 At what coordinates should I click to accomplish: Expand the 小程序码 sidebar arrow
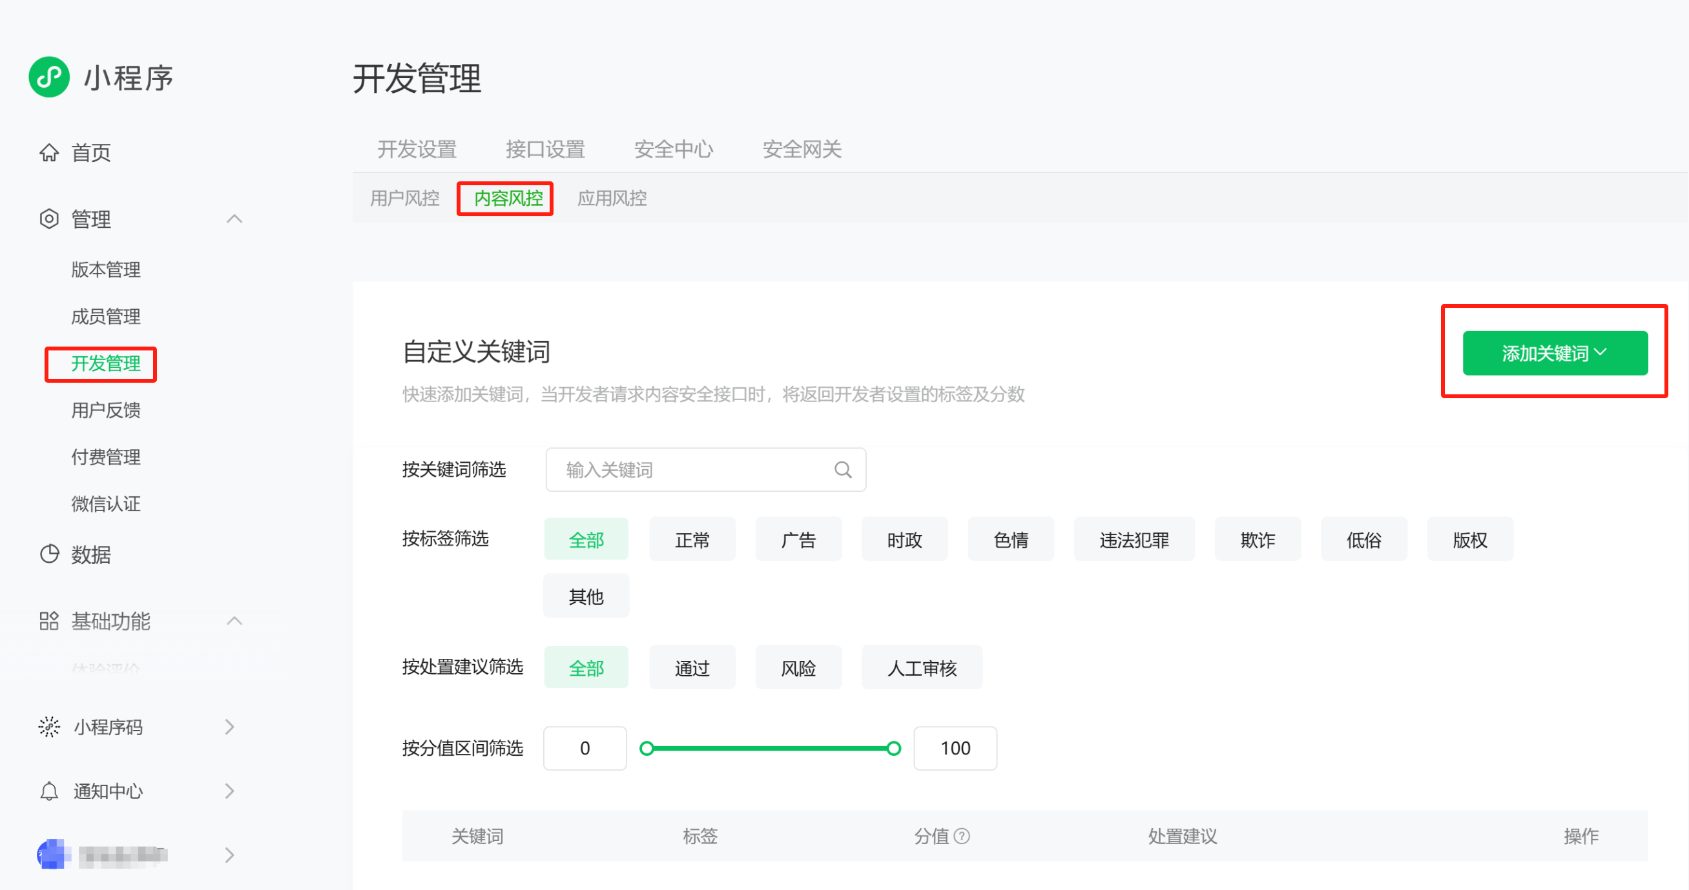pyautogui.click(x=229, y=727)
